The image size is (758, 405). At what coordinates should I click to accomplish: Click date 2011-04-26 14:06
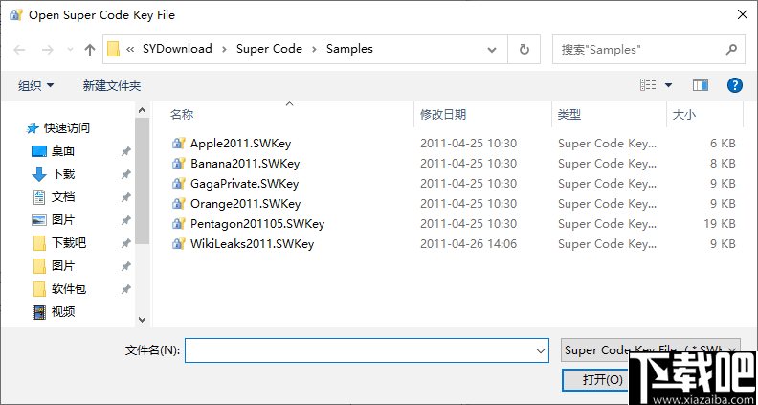(468, 244)
